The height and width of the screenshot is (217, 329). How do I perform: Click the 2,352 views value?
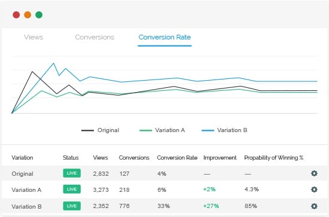click(x=101, y=206)
